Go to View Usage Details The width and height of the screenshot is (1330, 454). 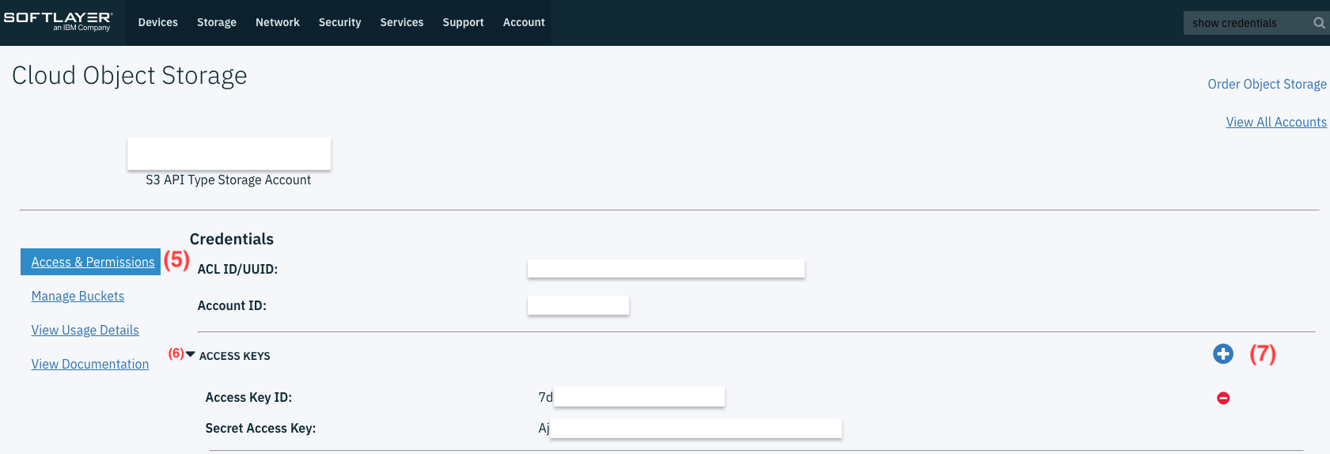click(85, 330)
